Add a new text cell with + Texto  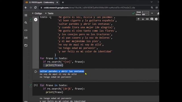(x=49, y=13)
